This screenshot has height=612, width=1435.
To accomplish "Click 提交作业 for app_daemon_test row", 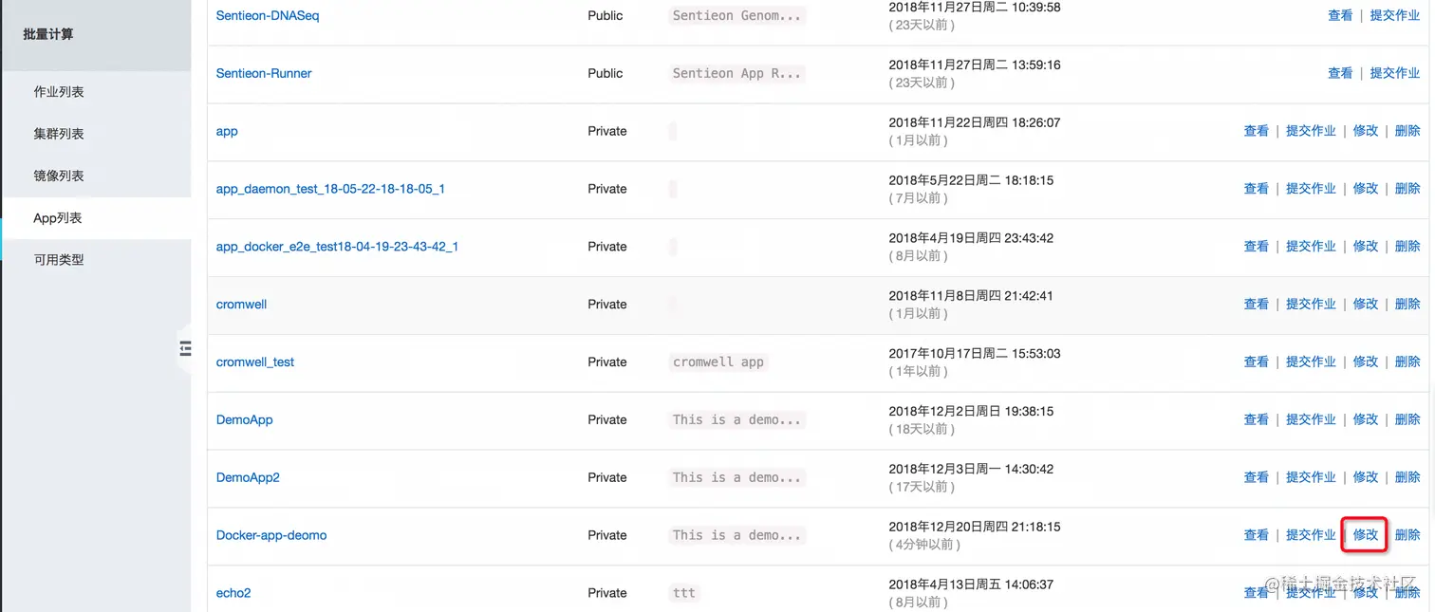I will pos(1311,189).
